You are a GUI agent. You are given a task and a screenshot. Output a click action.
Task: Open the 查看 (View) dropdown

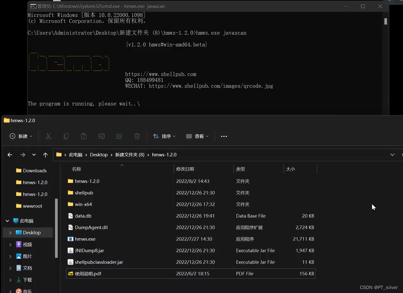(x=197, y=136)
